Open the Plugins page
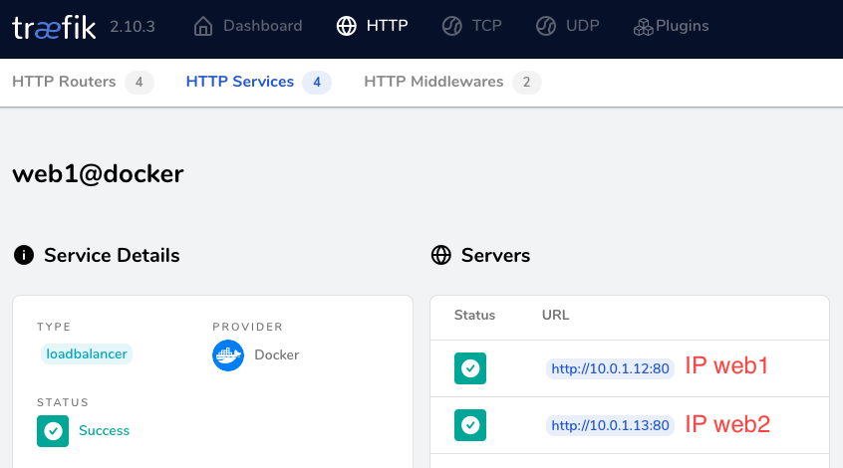 [671, 26]
